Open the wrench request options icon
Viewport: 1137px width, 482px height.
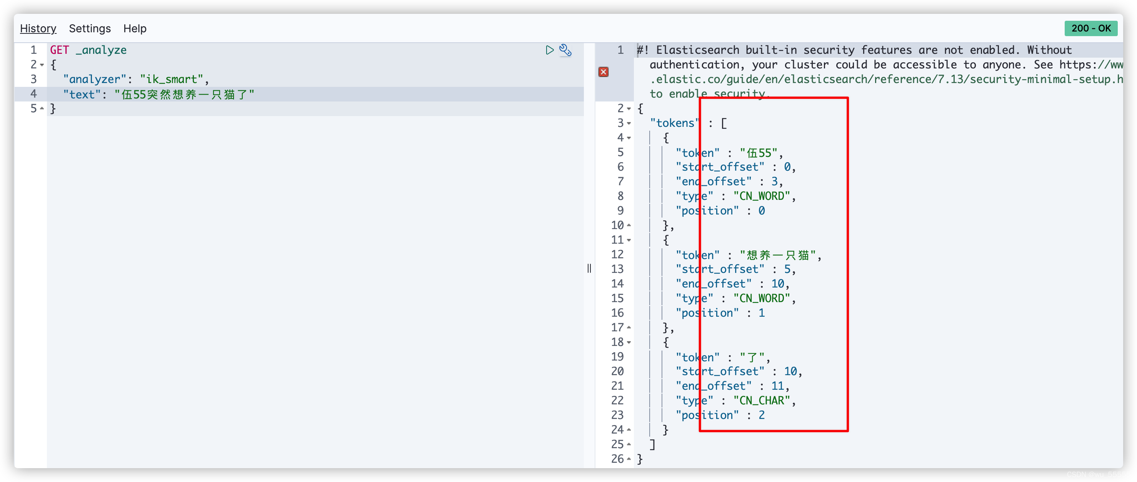[565, 50]
